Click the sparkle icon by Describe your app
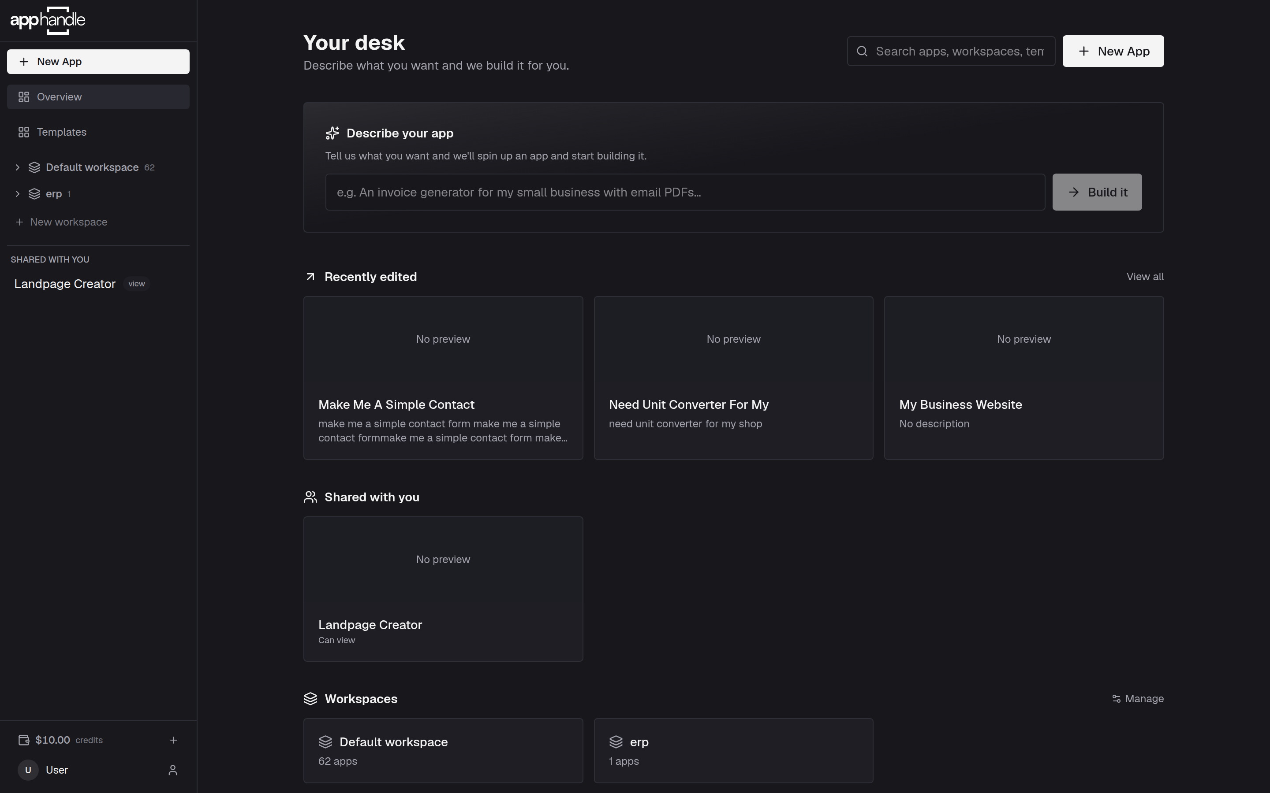Image resolution: width=1270 pixels, height=793 pixels. [x=332, y=133]
